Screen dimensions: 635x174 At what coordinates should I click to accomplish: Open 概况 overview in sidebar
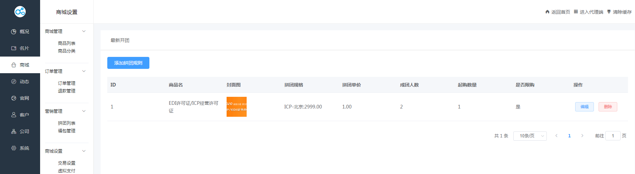[x=20, y=32]
